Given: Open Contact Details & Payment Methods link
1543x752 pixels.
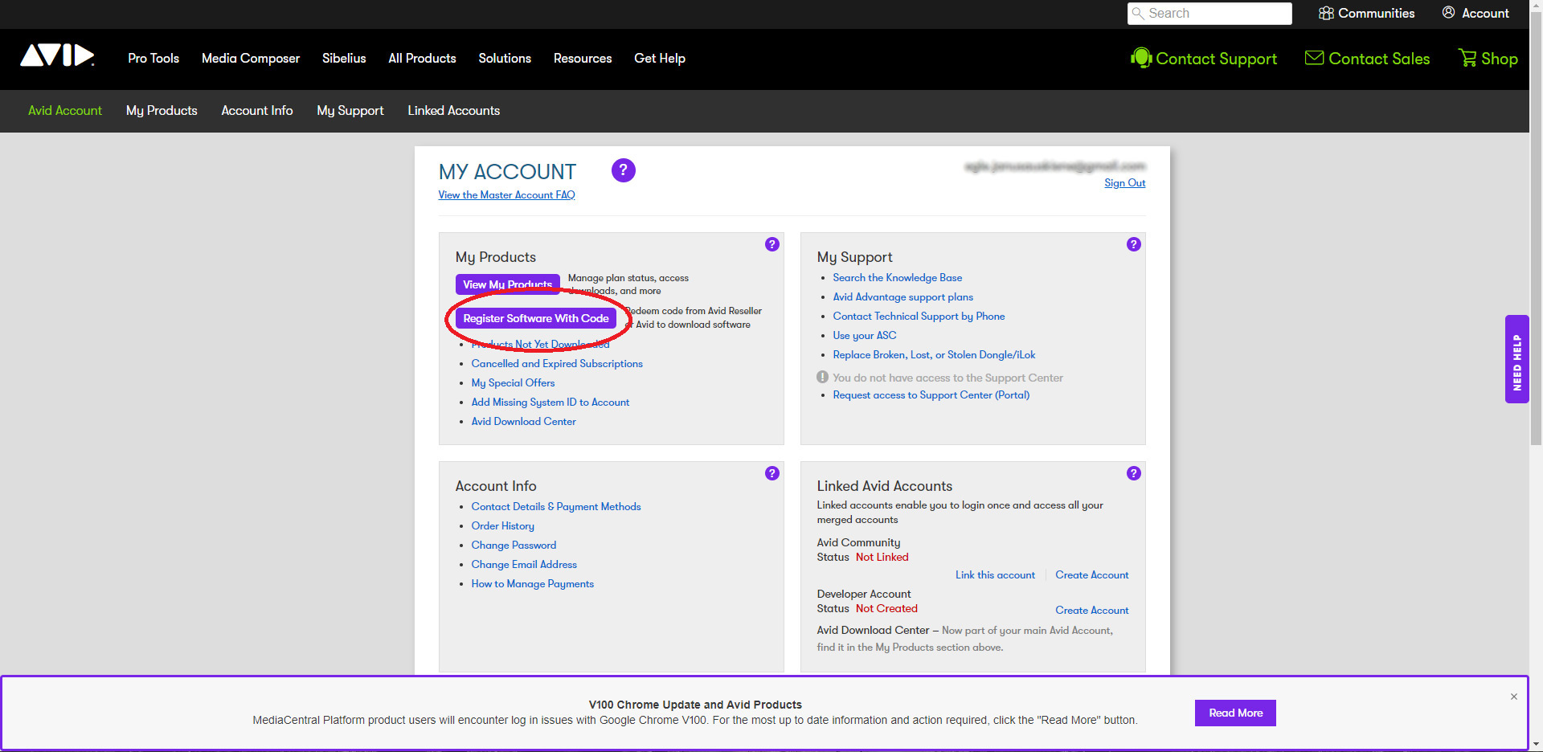Looking at the screenshot, I should 556,507.
